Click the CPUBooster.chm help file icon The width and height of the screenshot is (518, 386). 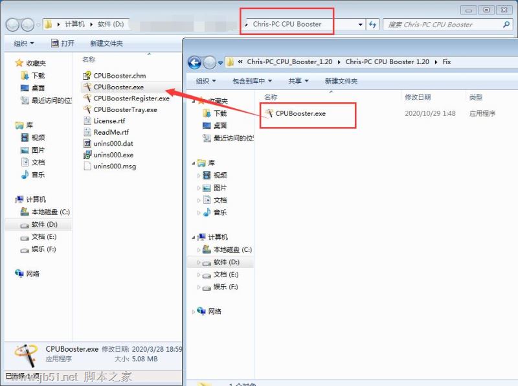point(87,76)
